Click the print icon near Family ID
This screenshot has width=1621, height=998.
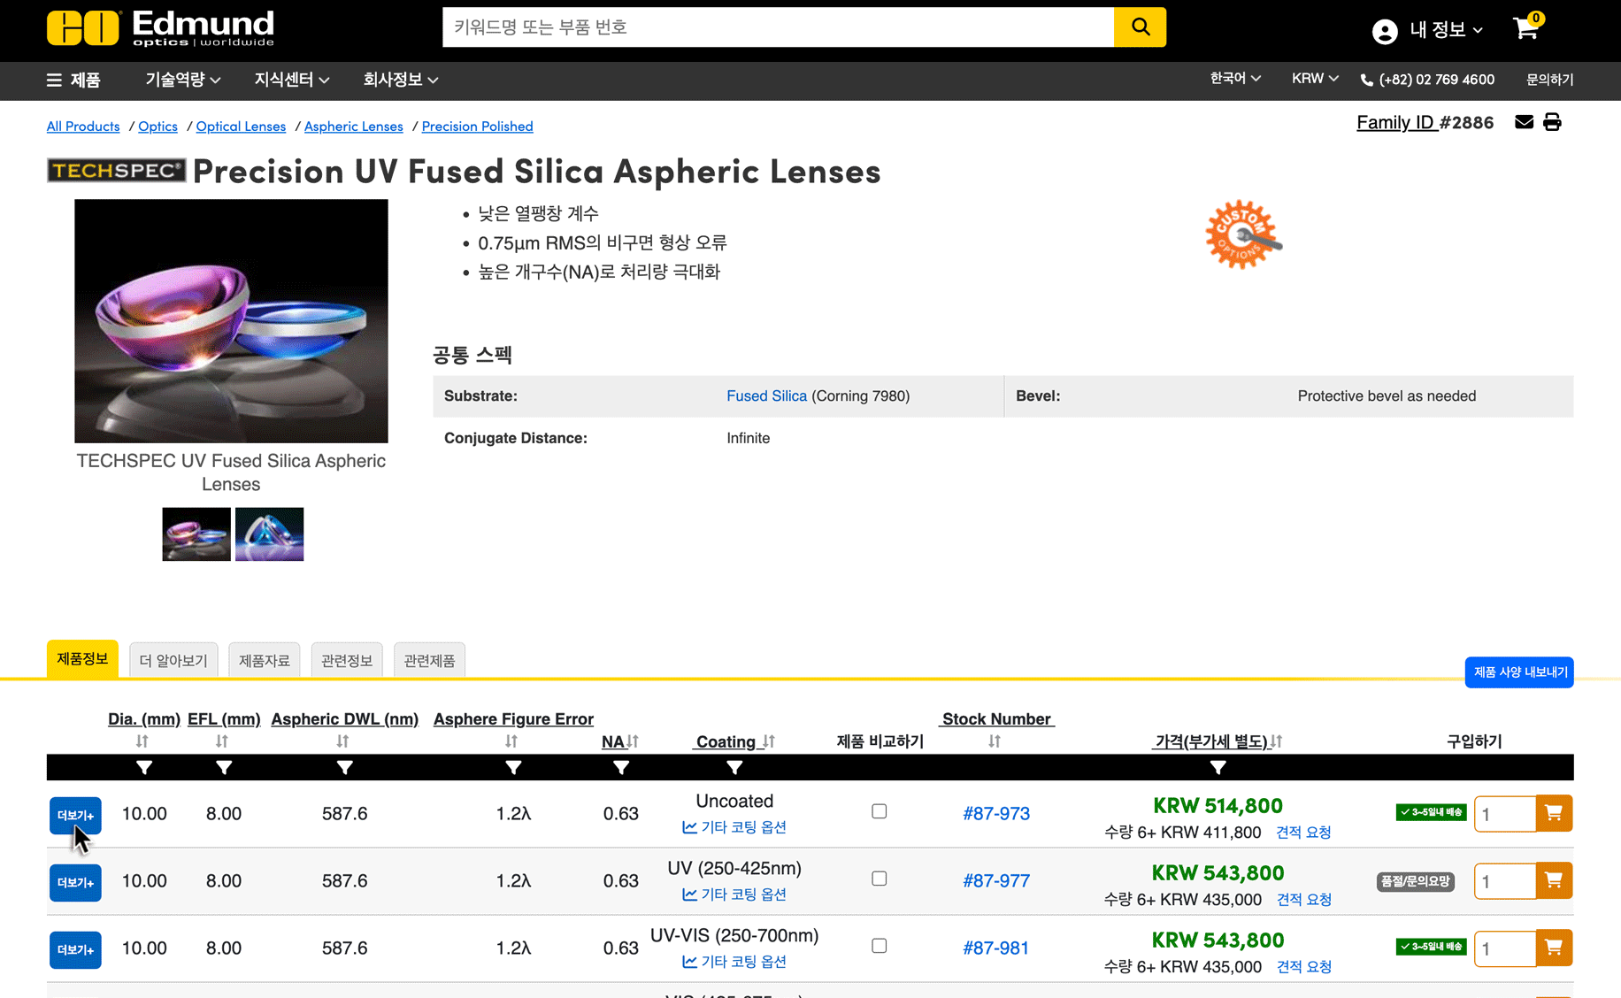click(1552, 122)
